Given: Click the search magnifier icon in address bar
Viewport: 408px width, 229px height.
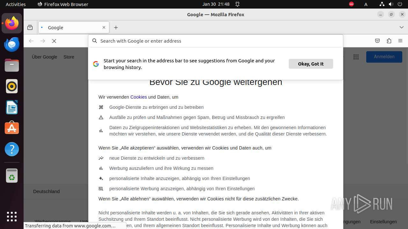Looking at the screenshot, I should (94, 41).
